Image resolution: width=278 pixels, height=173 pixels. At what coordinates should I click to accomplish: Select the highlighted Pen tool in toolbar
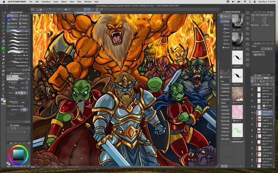point(3,41)
